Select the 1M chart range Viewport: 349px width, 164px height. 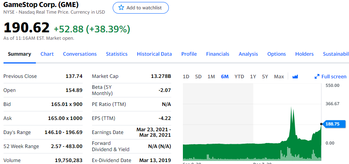(x=211, y=77)
